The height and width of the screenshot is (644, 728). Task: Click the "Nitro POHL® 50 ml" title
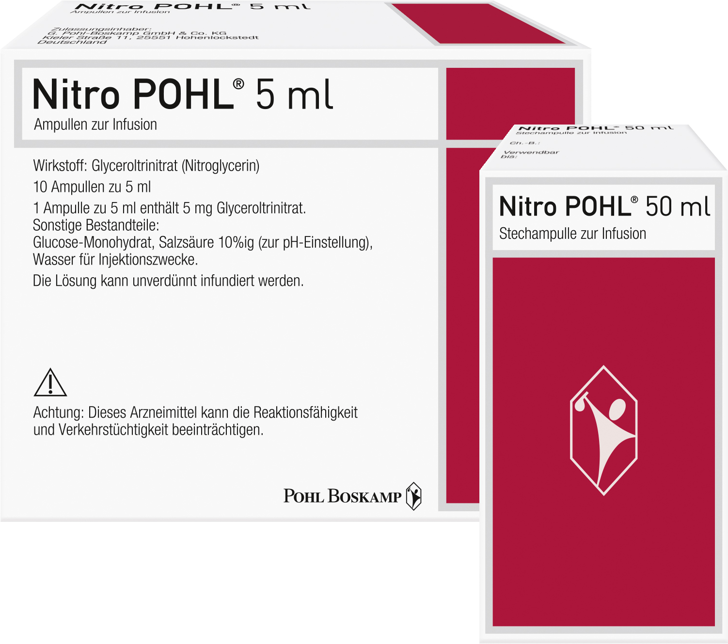coord(604,206)
